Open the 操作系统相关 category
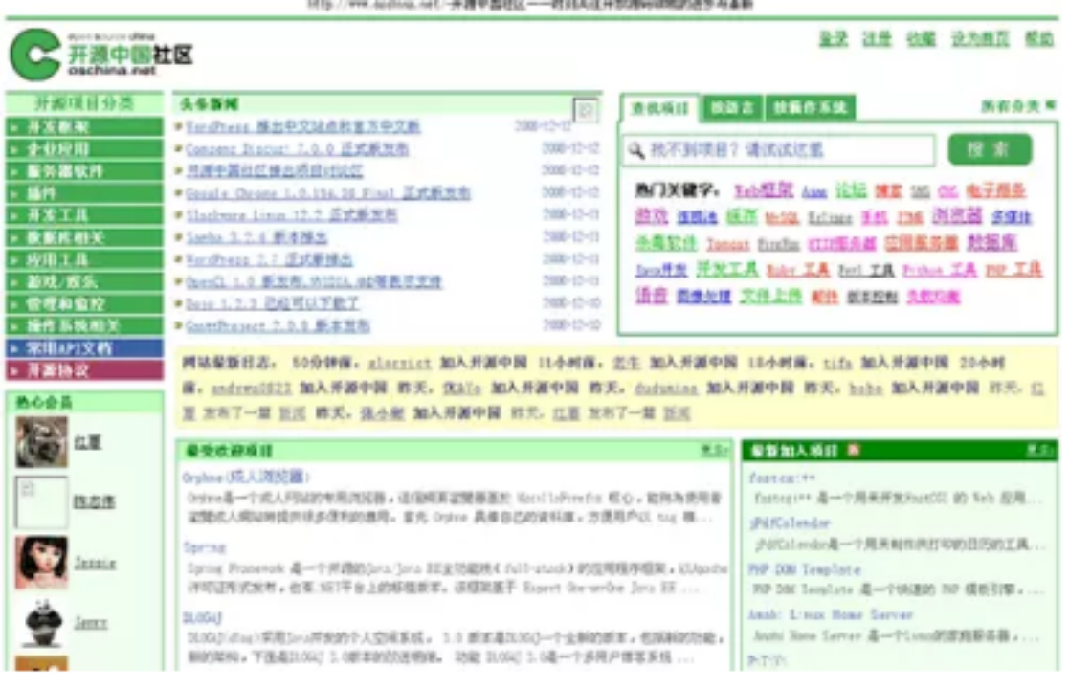Screen dimensions: 1069x689 point(84,325)
